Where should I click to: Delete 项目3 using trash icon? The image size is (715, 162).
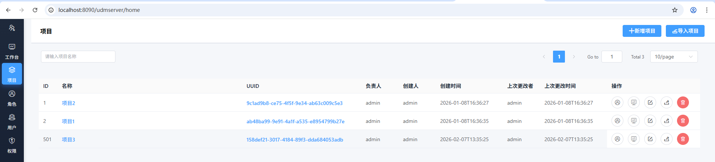683,139
